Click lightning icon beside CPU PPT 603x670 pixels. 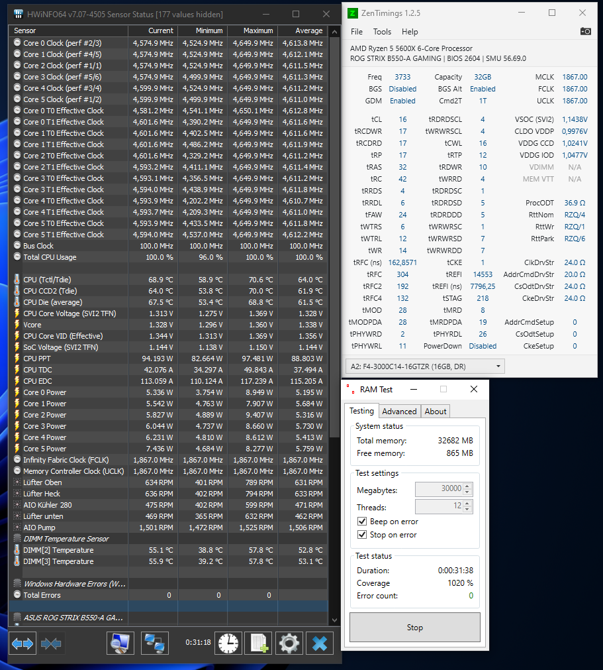[17, 359]
